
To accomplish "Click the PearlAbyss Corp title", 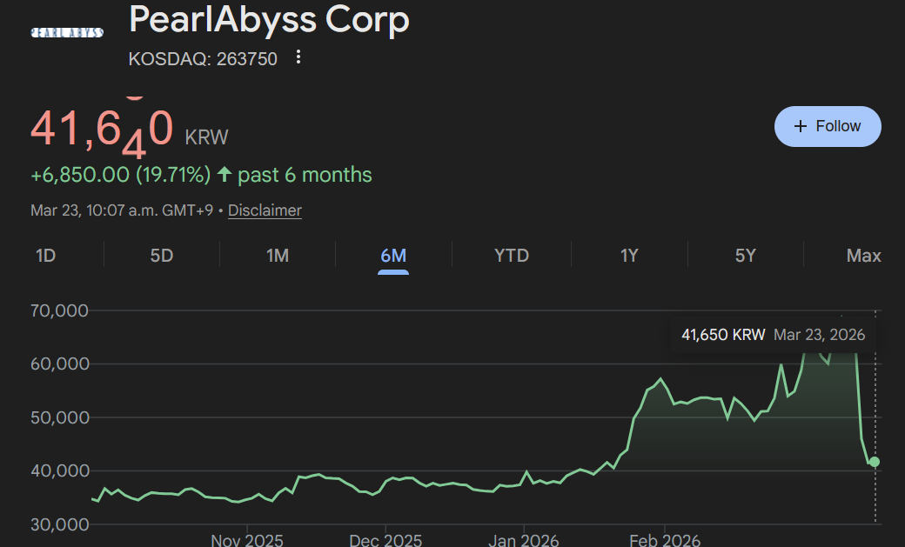I will coord(269,19).
